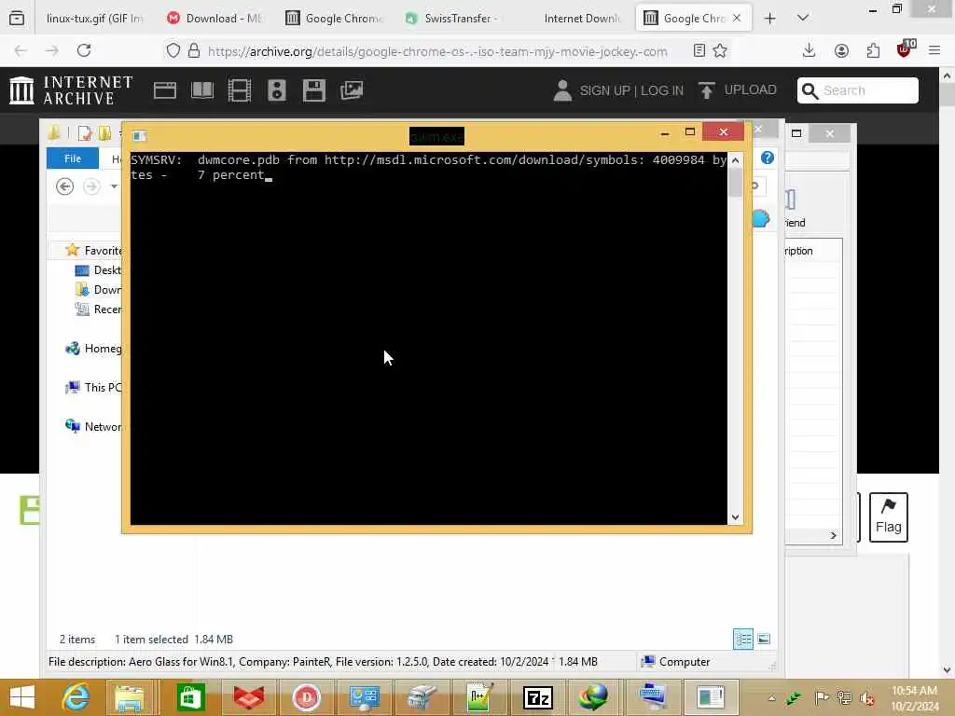Select Recent places under Favorites
Screen dimensions: 955x716
click(97, 310)
